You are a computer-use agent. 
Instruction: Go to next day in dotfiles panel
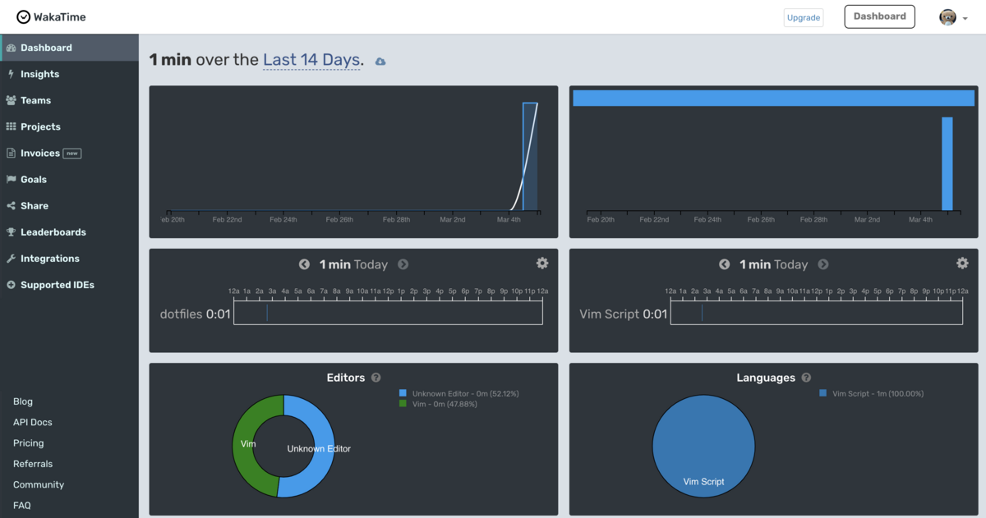[x=403, y=264]
